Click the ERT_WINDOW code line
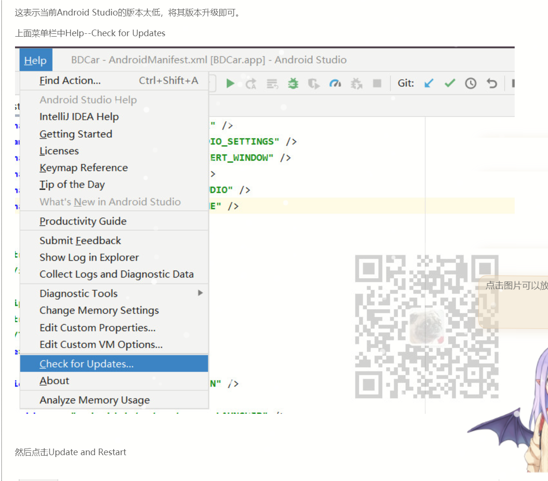This screenshot has width=548, height=481. 250,158
